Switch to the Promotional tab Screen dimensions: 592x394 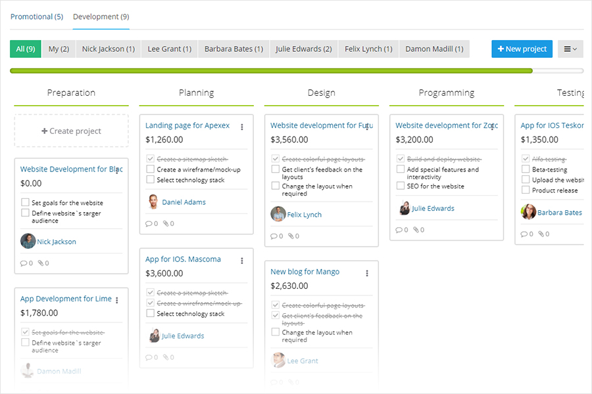pyautogui.click(x=37, y=16)
